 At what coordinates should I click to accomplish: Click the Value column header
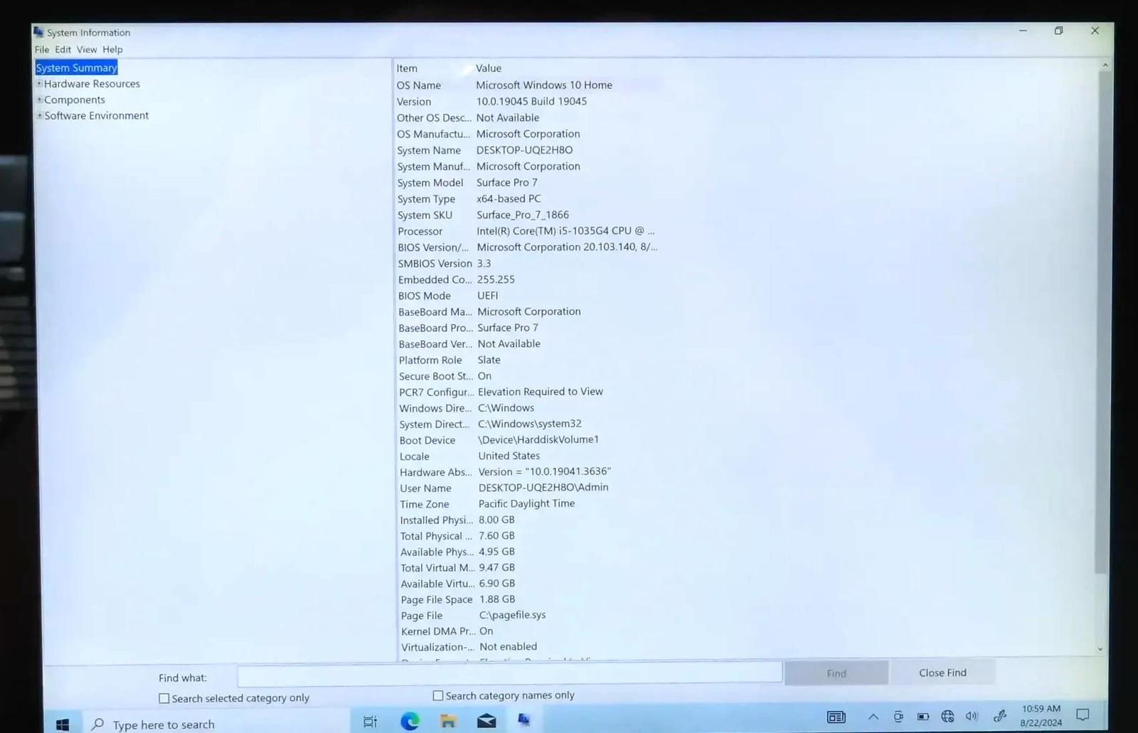pyautogui.click(x=489, y=68)
